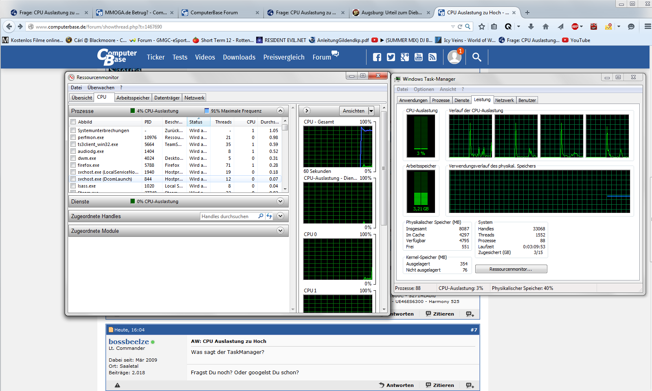The image size is (652, 391).
Task: Open the address bar history dropdown
Action: coord(453,27)
